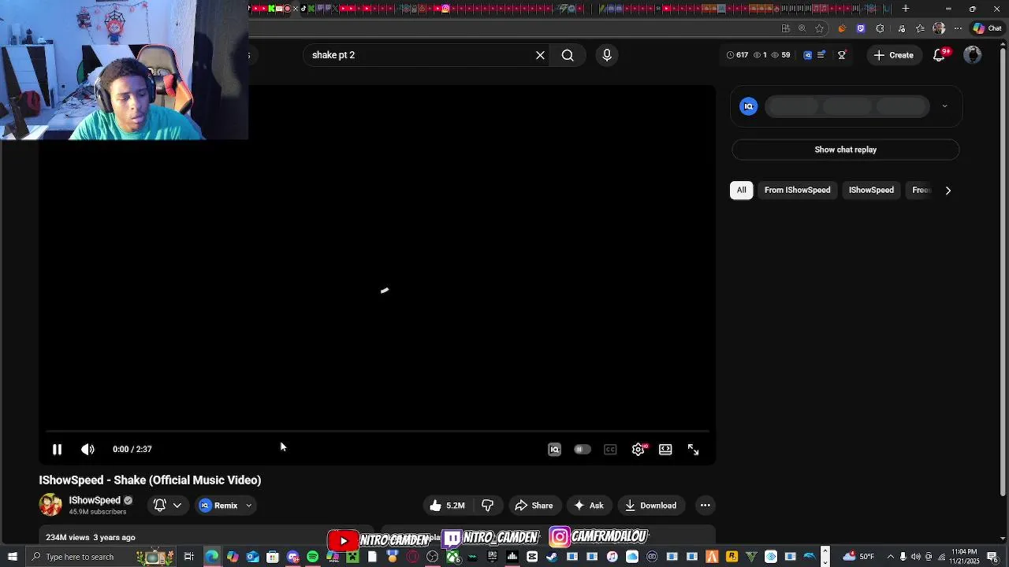Click vidIQ blue logo in header stats bar
The height and width of the screenshot is (567, 1009).
pyautogui.click(x=807, y=55)
